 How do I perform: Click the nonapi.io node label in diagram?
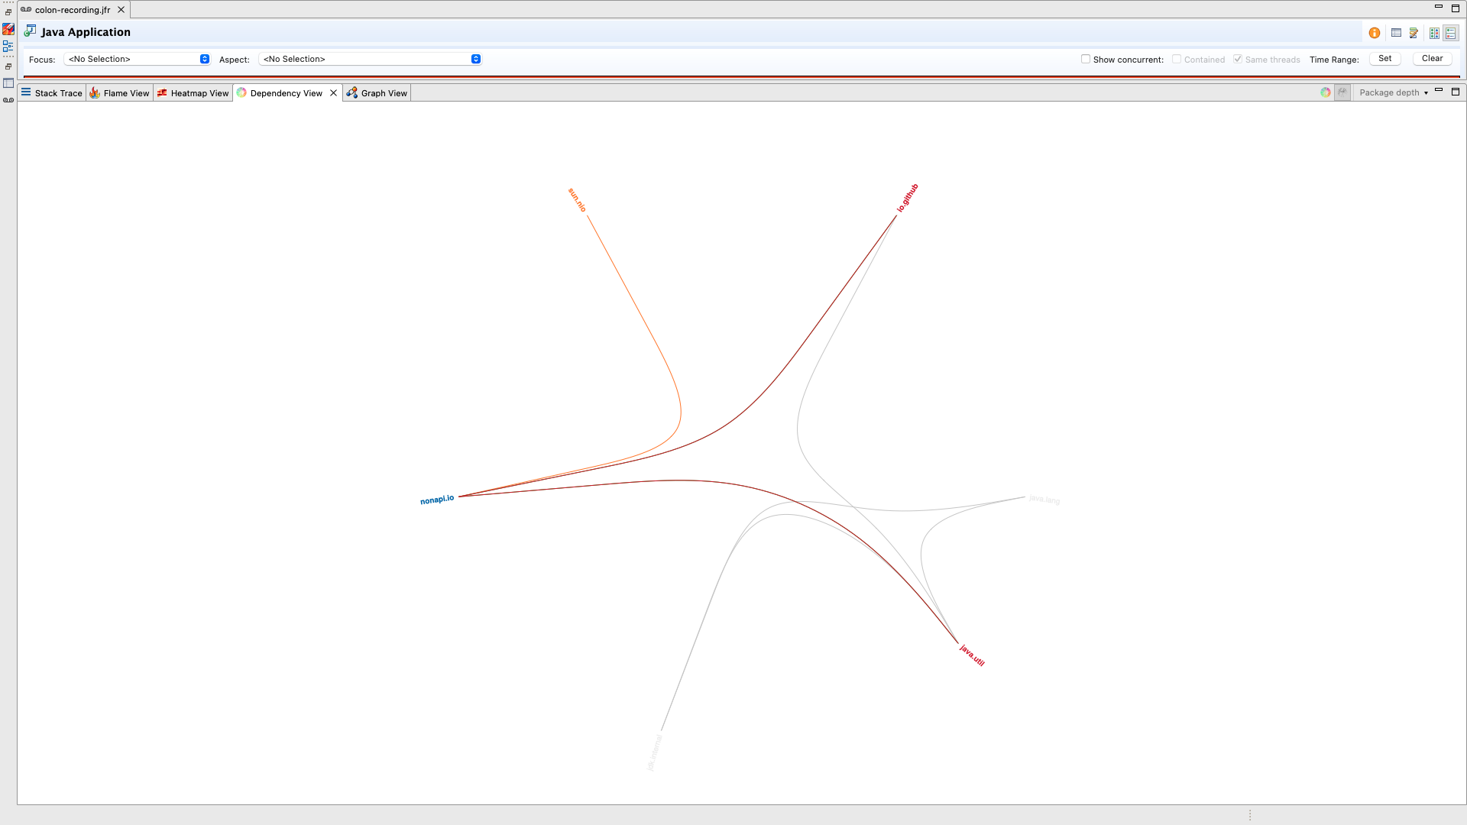(437, 500)
